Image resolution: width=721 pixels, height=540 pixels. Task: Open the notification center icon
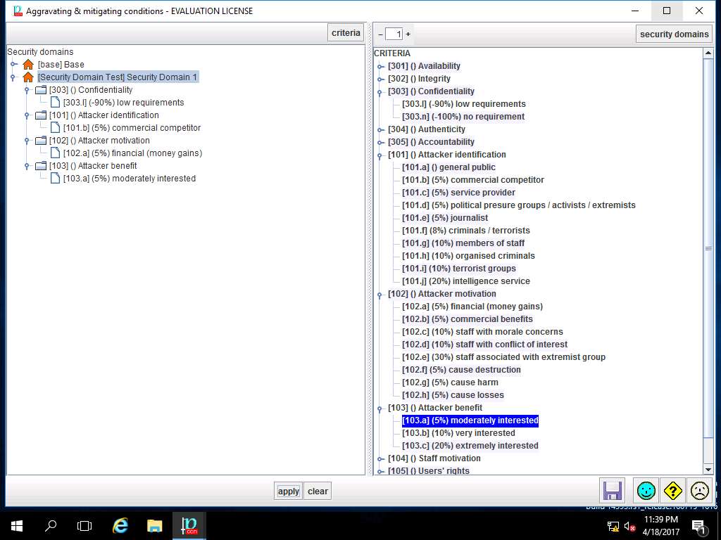click(699, 527)
